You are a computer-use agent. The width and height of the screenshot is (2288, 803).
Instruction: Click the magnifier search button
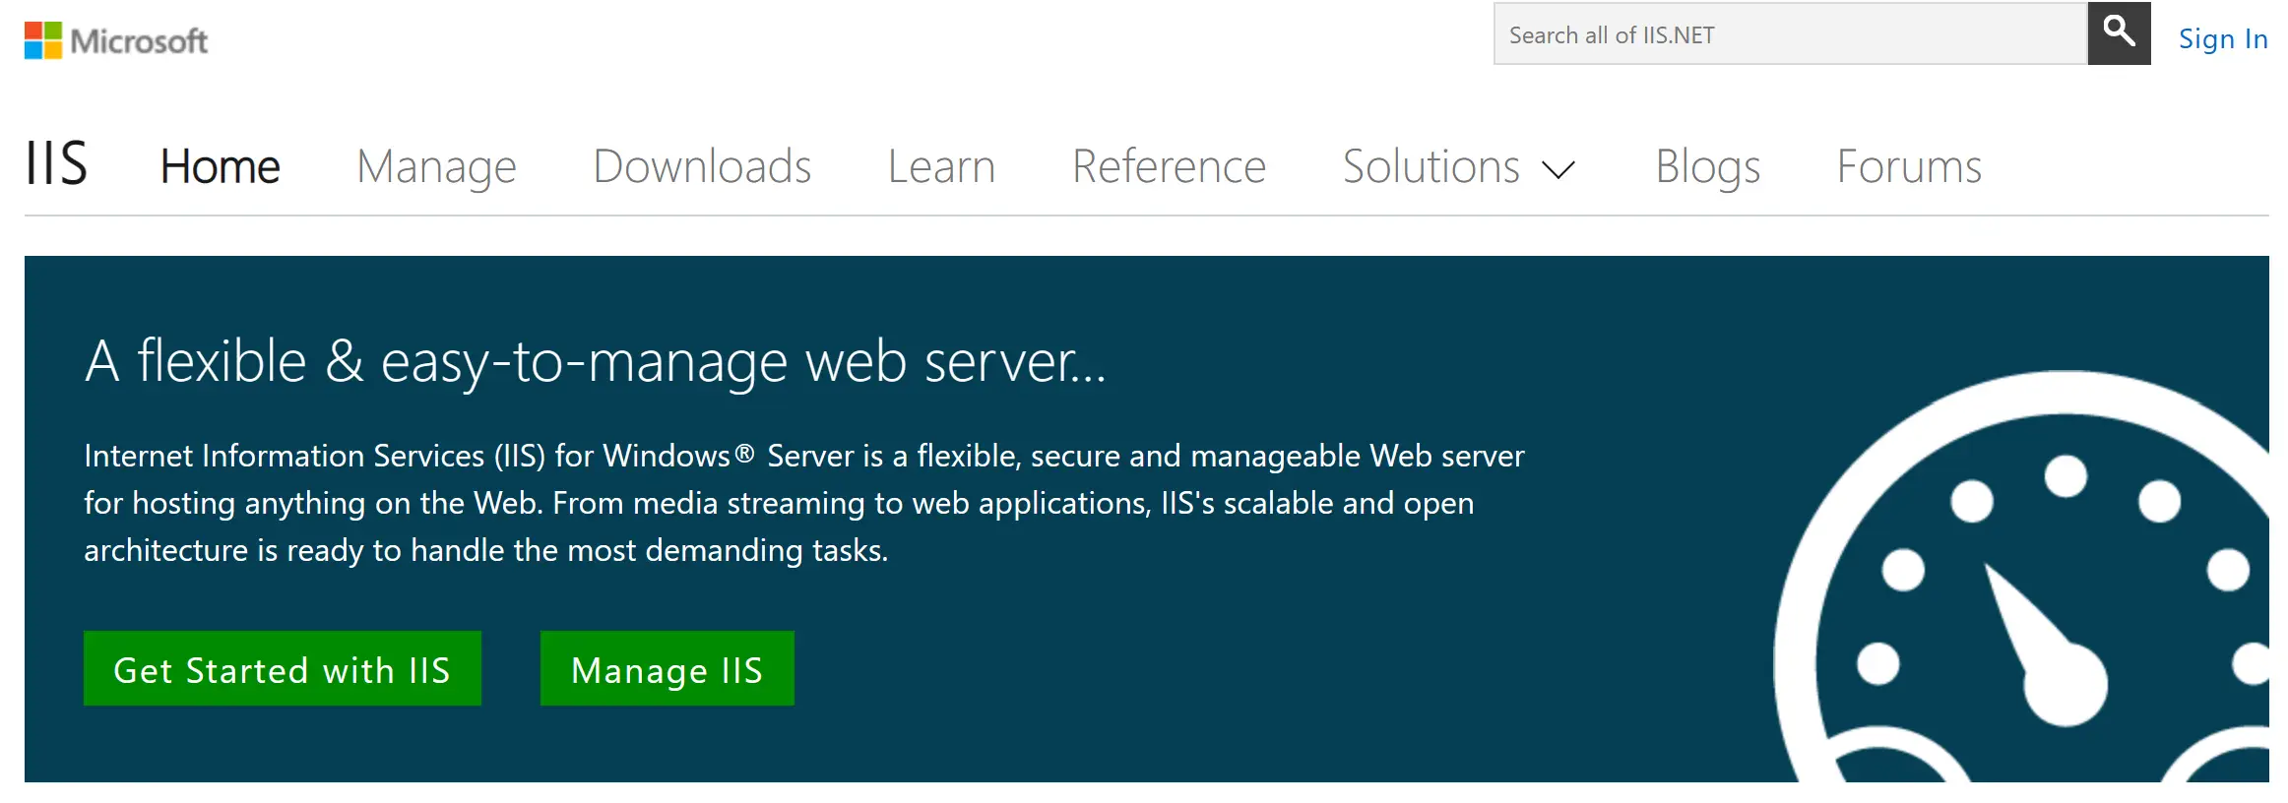click(x=2119, y=33)
